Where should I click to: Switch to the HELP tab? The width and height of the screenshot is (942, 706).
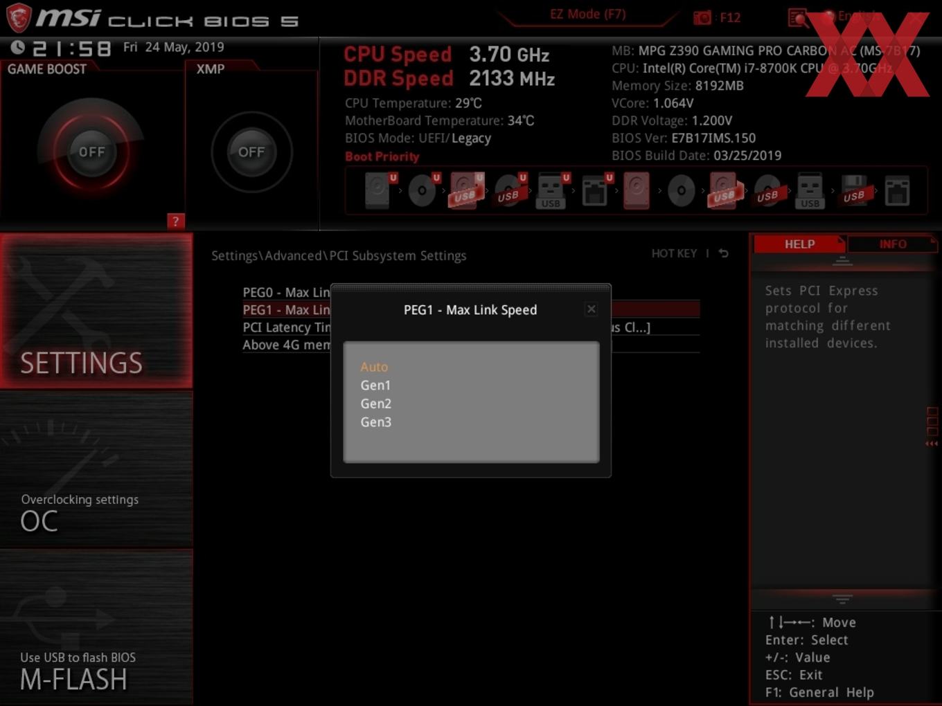799,244
